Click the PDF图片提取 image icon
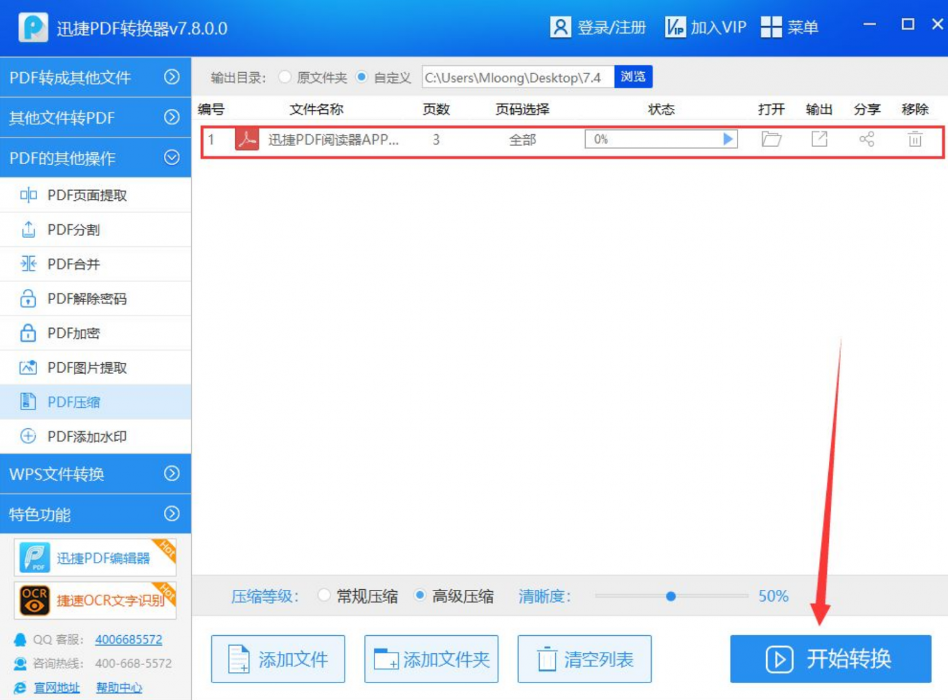Screen dimensions: 948x700 pyautogui.click(x=28, y=367)
